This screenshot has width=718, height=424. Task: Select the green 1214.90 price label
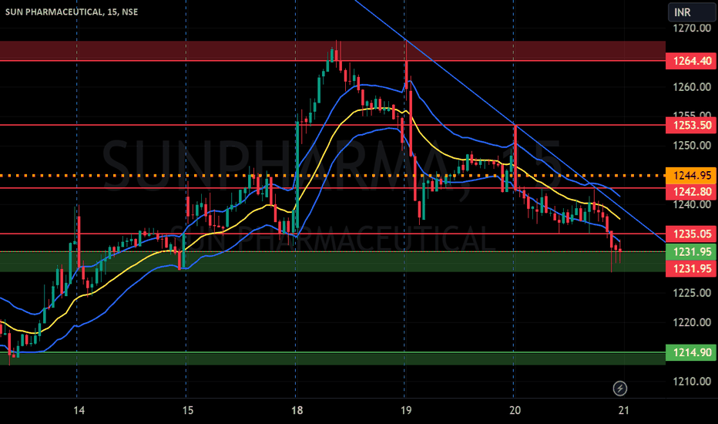pyautogui.click(x=691, y=352)
